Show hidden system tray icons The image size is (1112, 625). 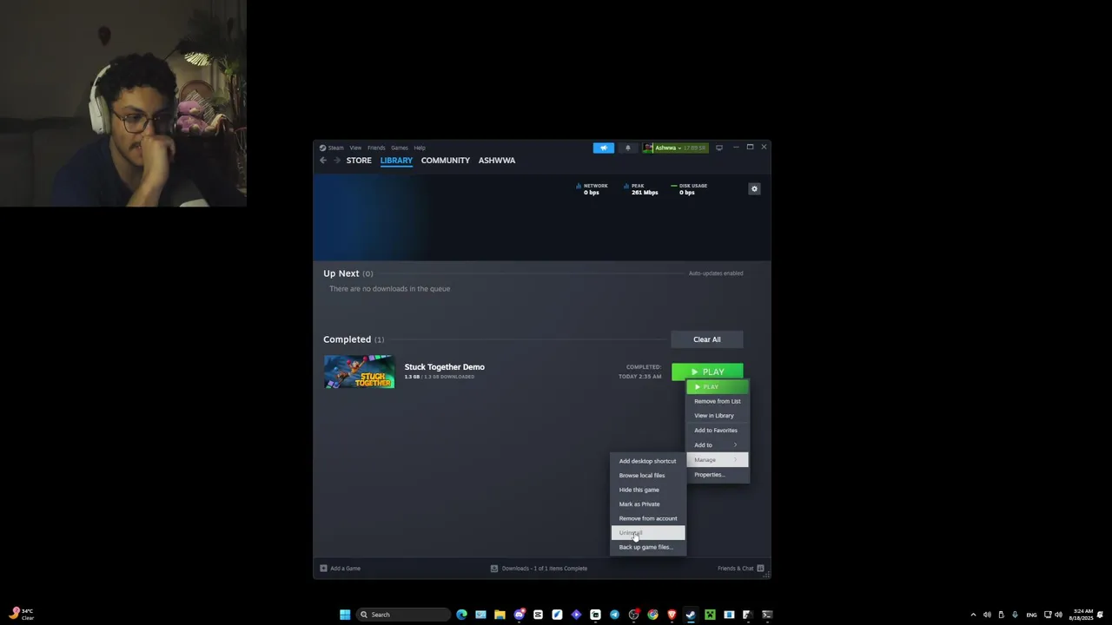973,615
